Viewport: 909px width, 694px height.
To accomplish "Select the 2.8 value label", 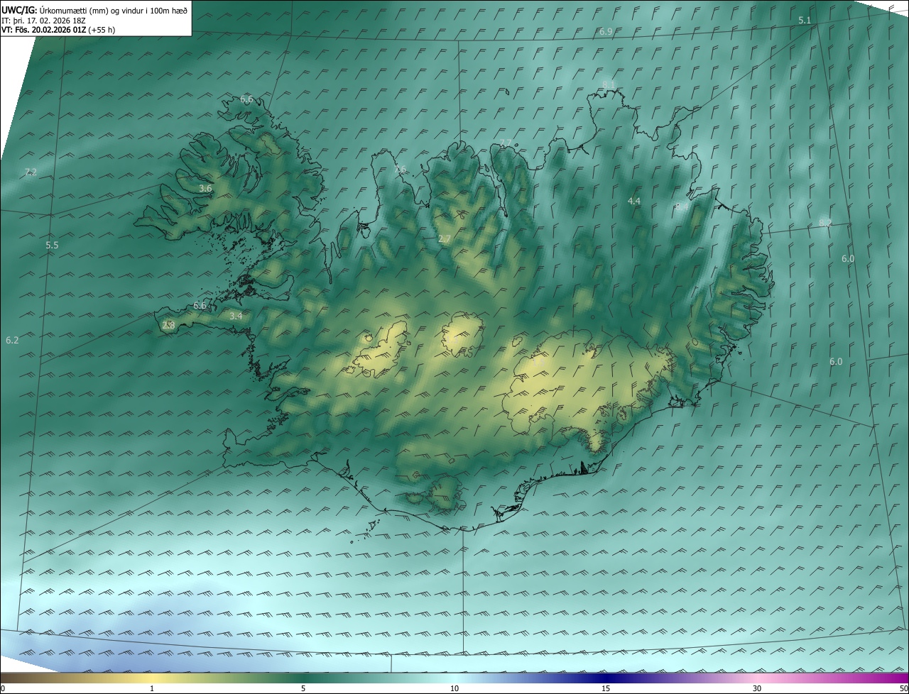I will 168,326.
